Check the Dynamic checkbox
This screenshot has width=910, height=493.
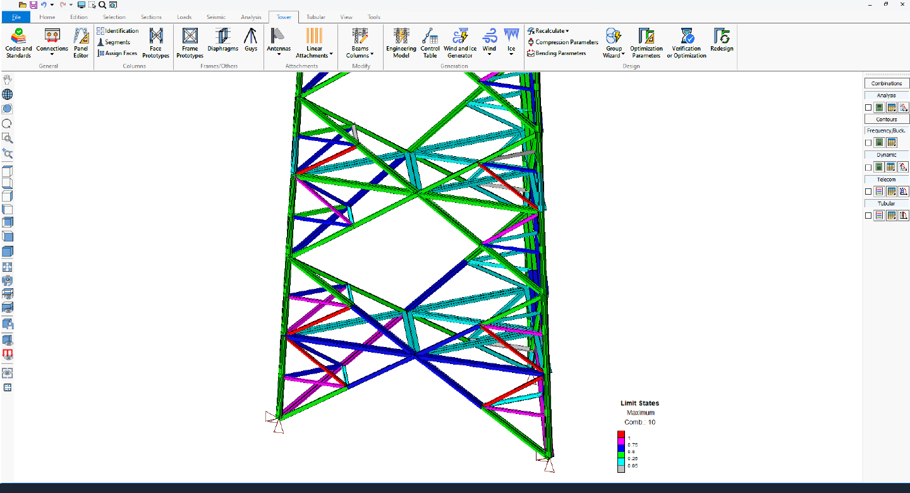[x=868, y=167]
